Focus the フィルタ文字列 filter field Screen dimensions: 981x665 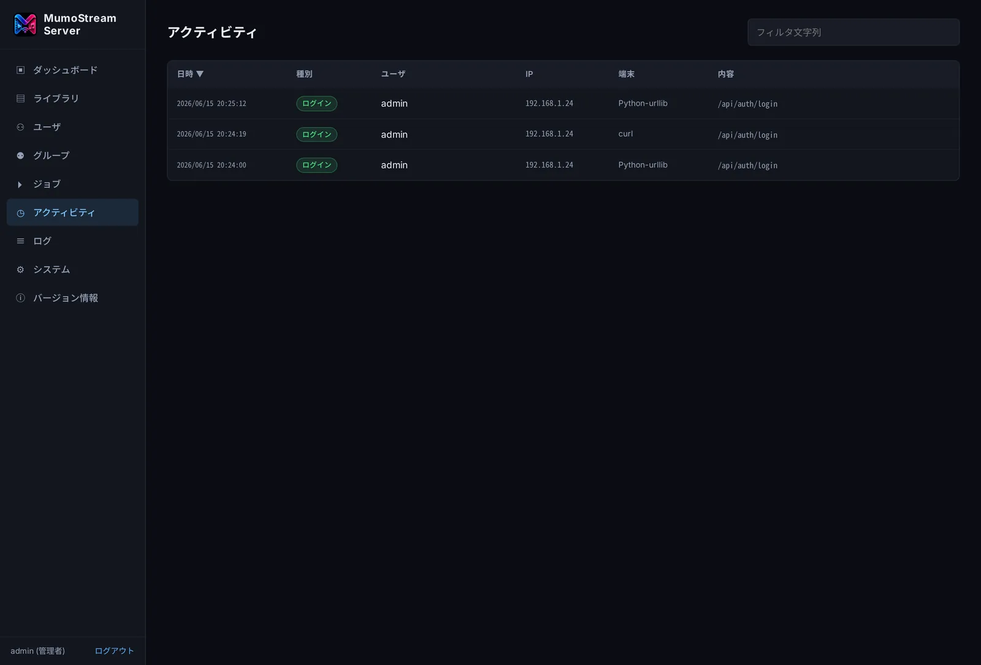coord(853,32)
